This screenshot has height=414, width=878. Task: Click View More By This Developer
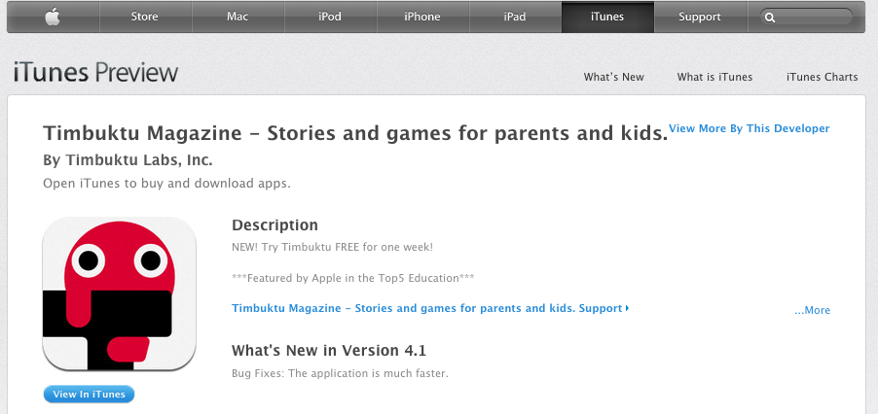click(750, 128)
